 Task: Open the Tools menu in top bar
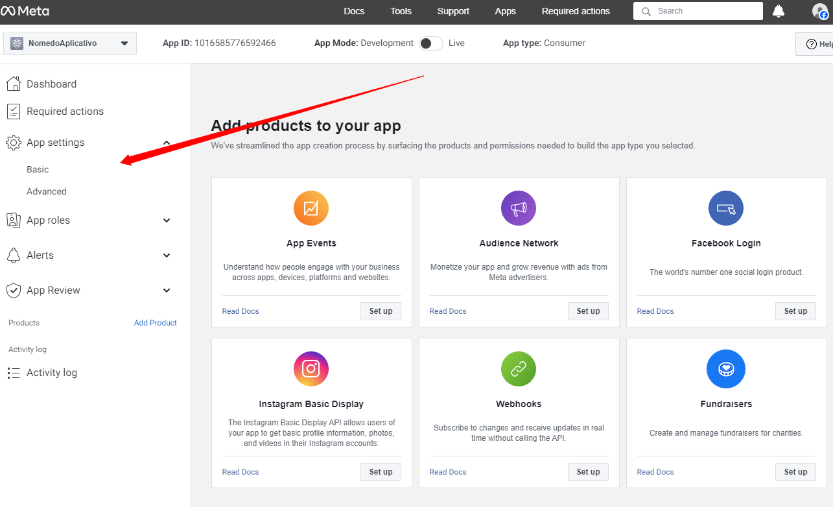[x=401, y=11]
